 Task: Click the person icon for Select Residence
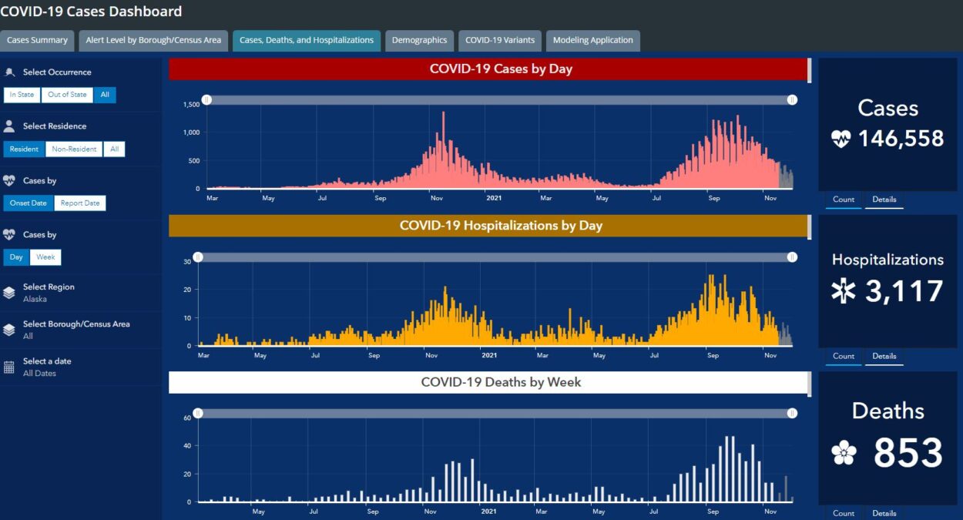[9, 126]
